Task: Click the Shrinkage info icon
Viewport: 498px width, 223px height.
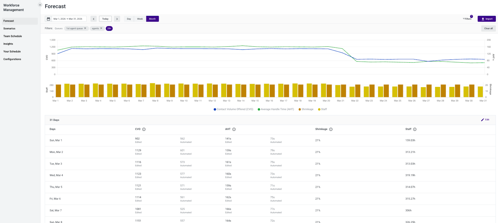Action: point(331,129)
